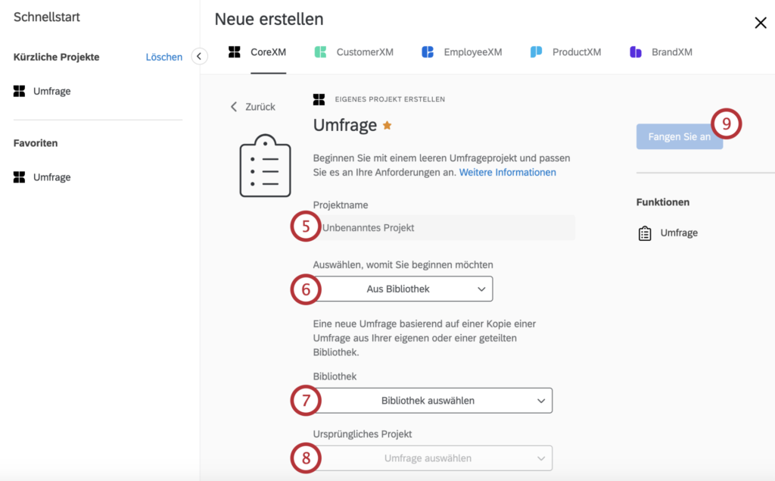Click the EIGENES PROJEKT ERSTELLEN caption text
The height and width of the screenshot is (481, 775).
point(390,99)
